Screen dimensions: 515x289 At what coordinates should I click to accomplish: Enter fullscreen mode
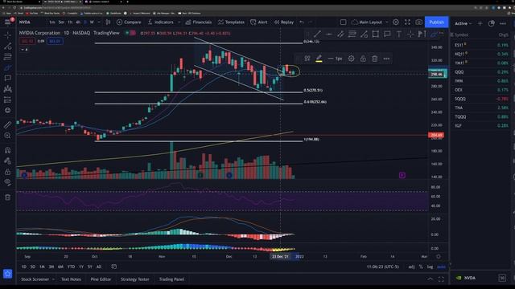[x=407, y=22]
